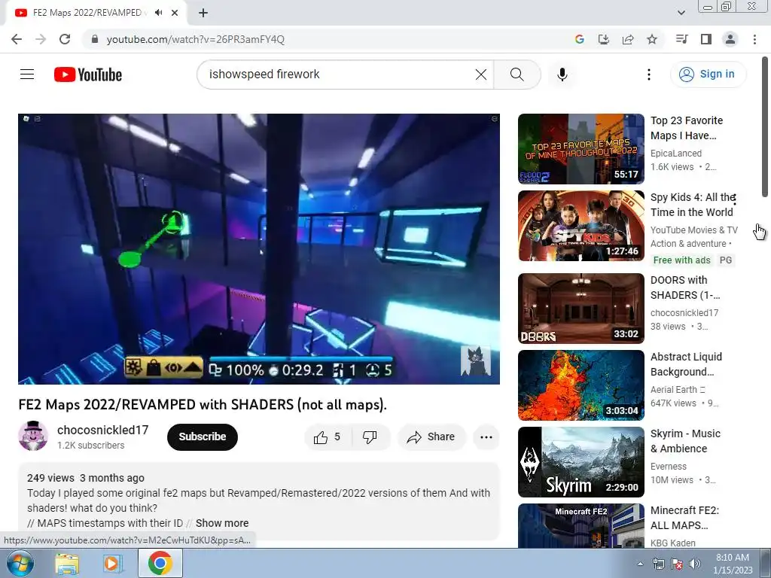Screen dimensions: 771x578
Task: Dislike the video with thumbs down
Action: 370,437
